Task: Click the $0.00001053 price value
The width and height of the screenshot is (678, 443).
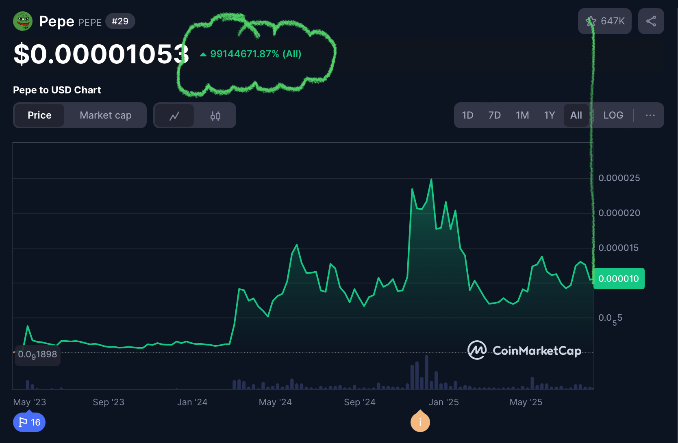Action: click(101, 54)
